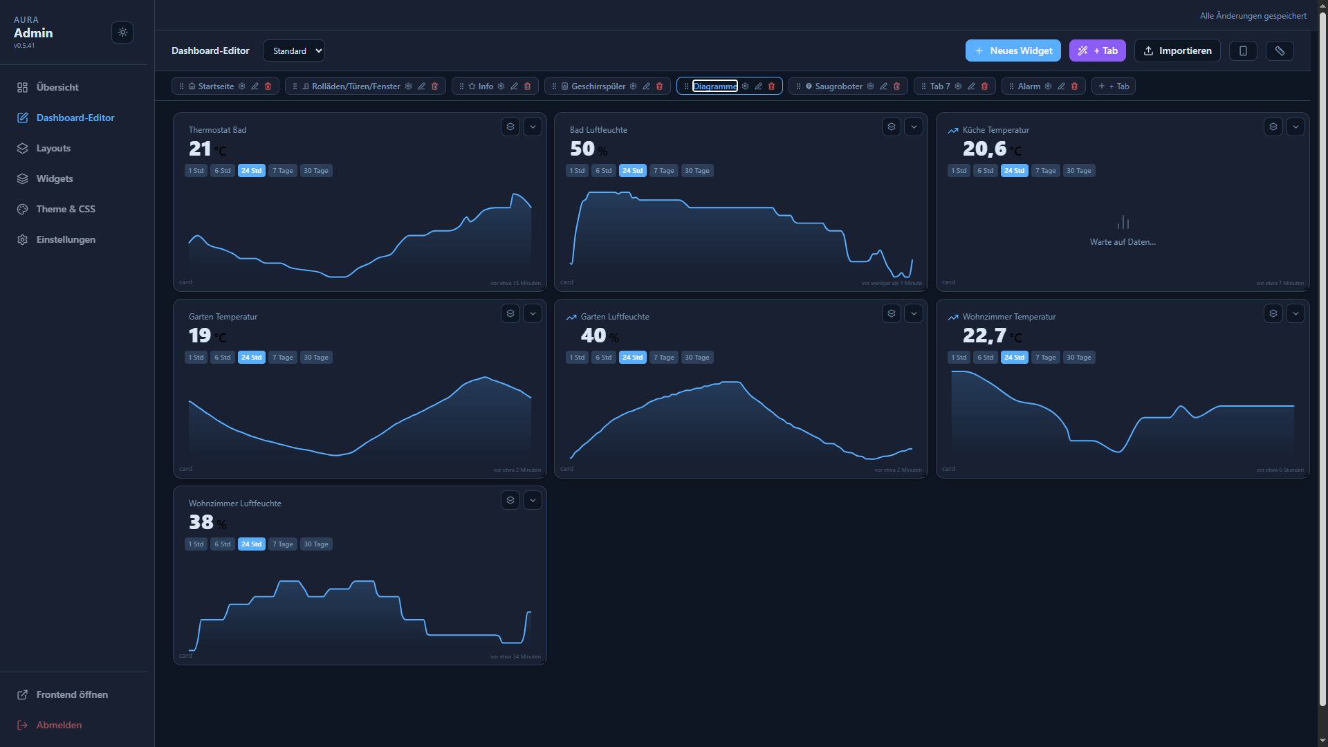The height and width of the screenshot is (747, 1328).
Task: Set Garten Temperatur range to 30 Tage
Action: 316,358
